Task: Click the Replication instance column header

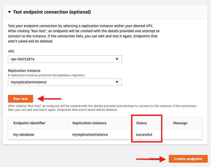Action: tap(89, 123)
